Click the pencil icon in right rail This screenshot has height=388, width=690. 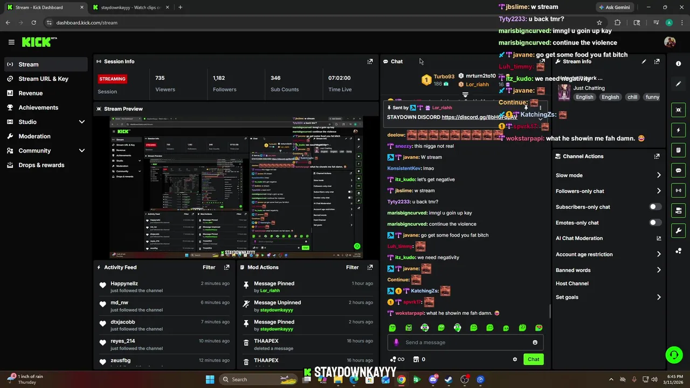678,84
